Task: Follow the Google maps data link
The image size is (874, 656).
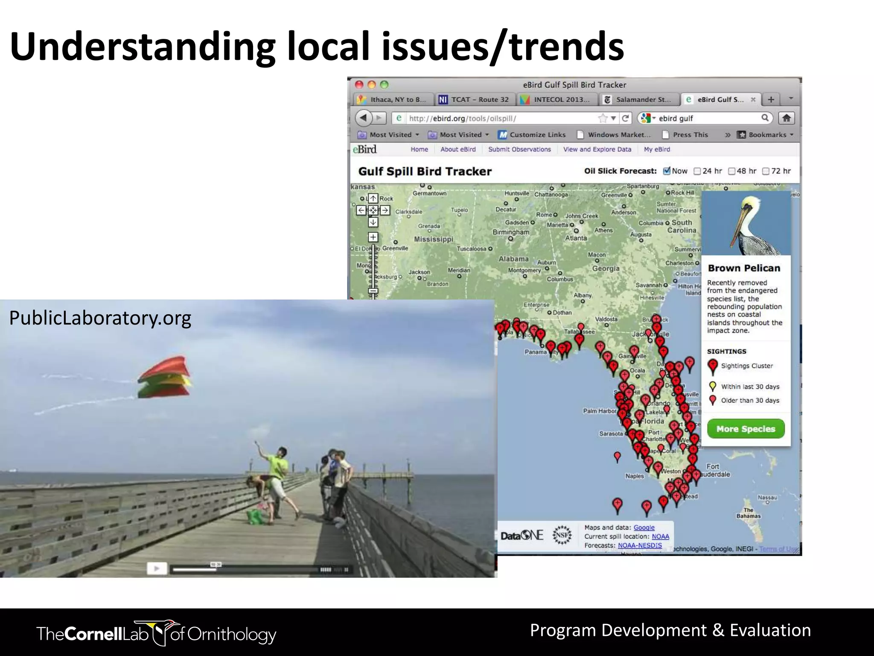Action: [x=644, y=527]
